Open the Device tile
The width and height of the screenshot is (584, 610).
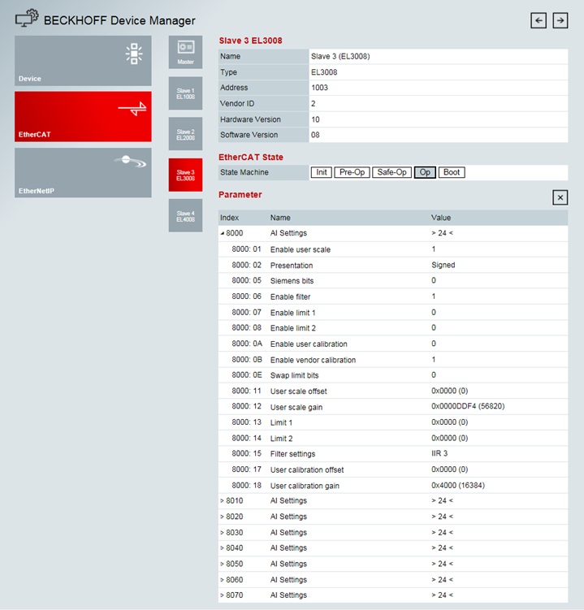tap(83, 61)
